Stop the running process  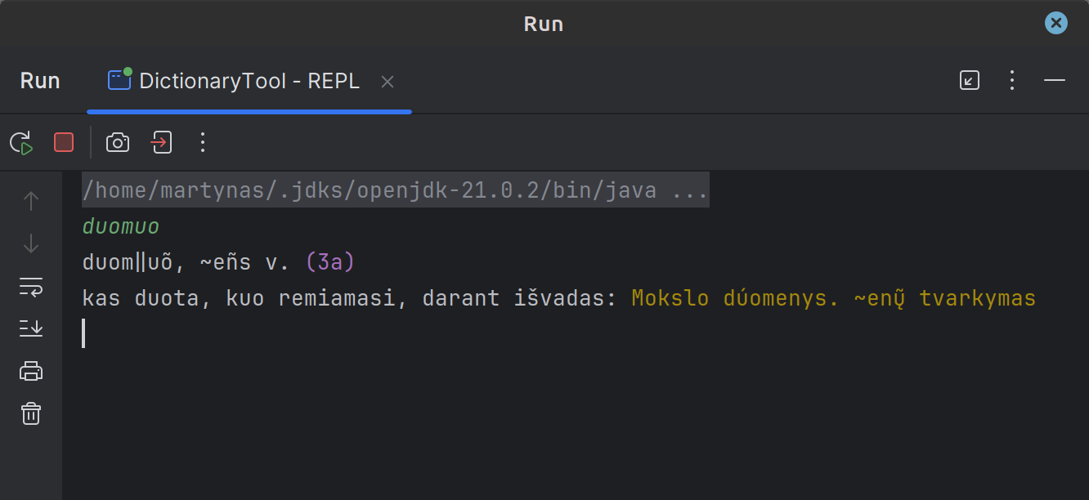pyautogui.click(x=64, y=142)
